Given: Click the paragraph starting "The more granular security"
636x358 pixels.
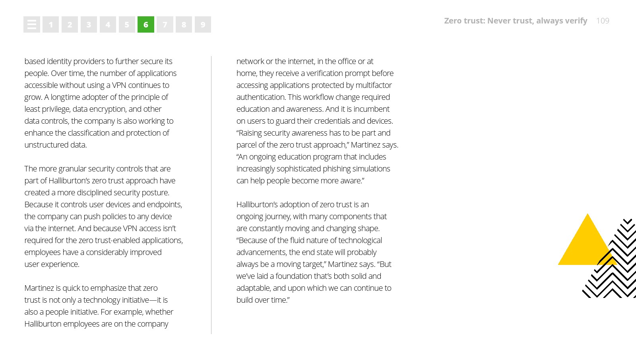Looking at the screenshot, I should [x=103, y=216].
